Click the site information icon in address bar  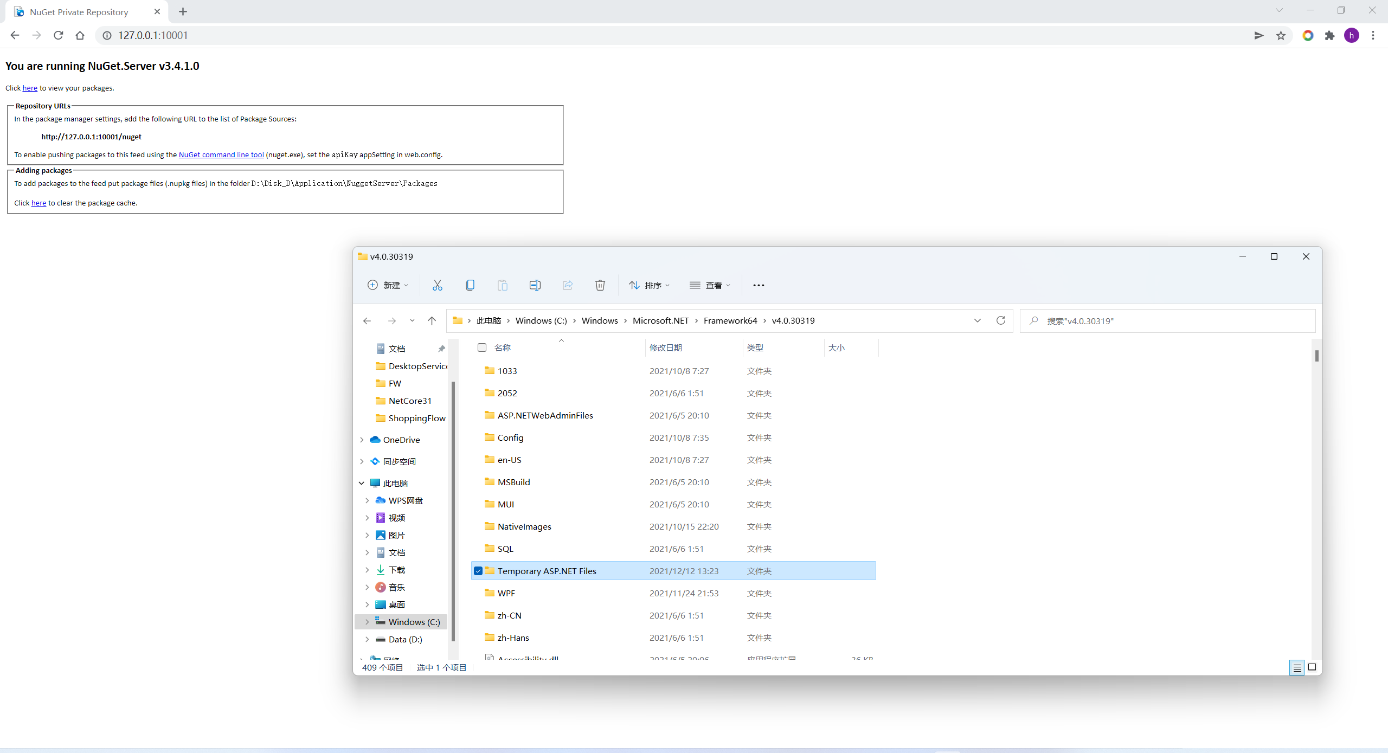107,35
